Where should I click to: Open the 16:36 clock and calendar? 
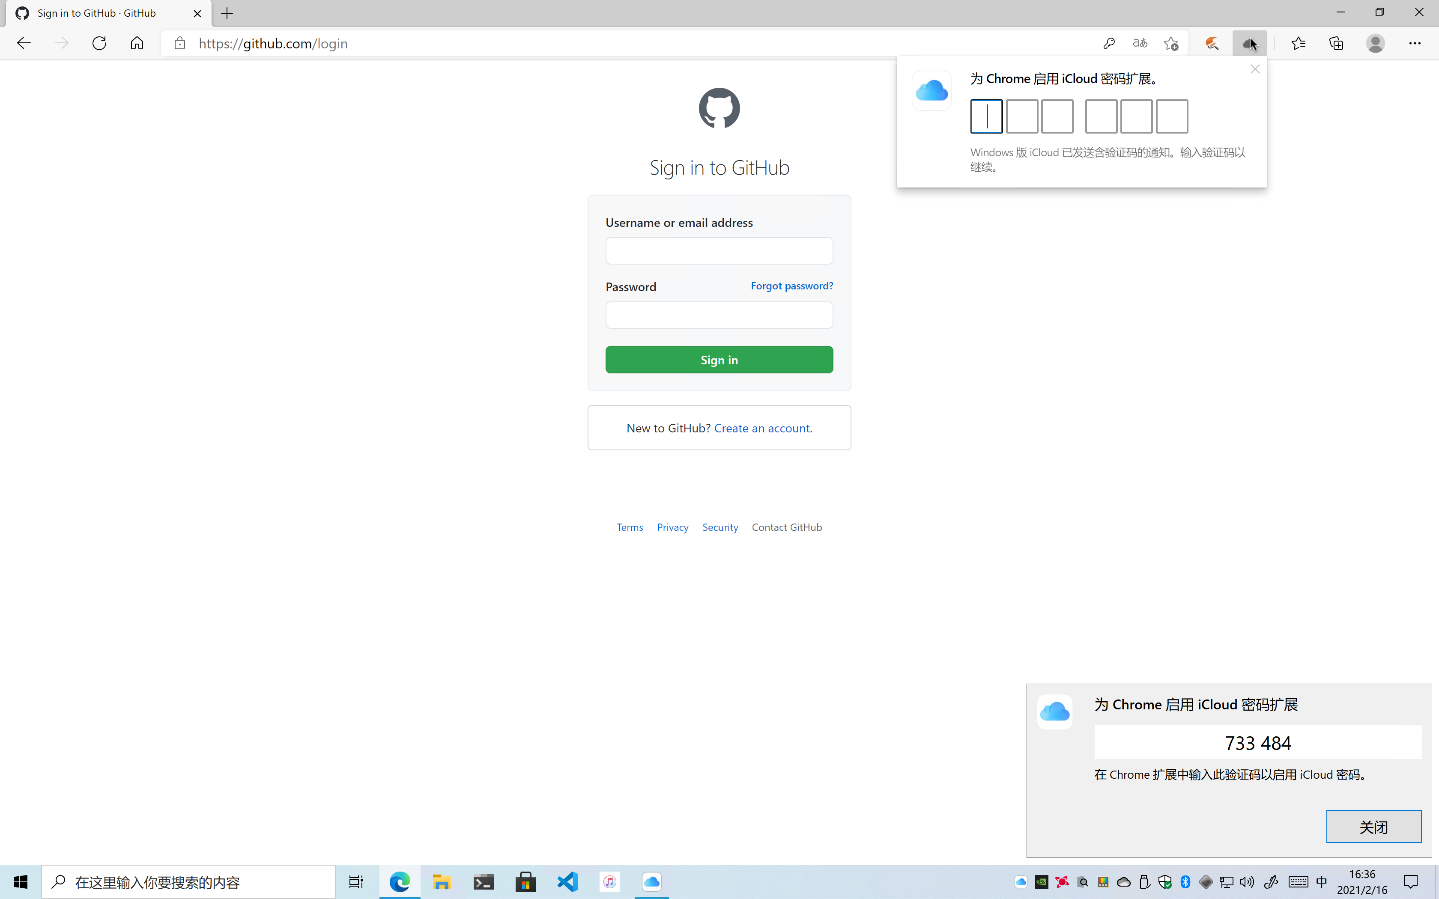pyautogui.click(x=1362, y=882)
